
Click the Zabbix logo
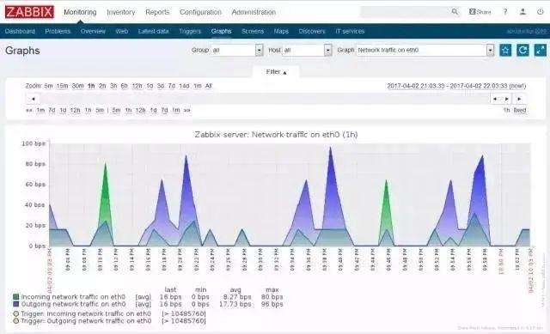point(29,12)
